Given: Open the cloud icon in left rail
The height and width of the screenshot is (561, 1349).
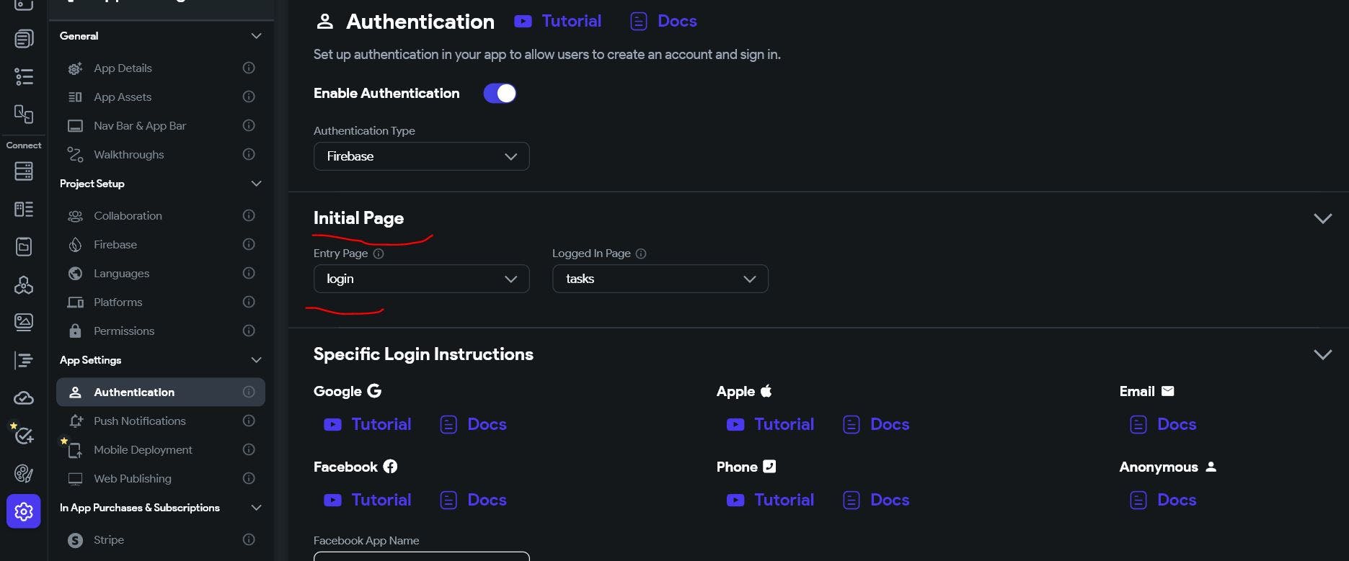Looking at the screenshot, I should (24, 398).
